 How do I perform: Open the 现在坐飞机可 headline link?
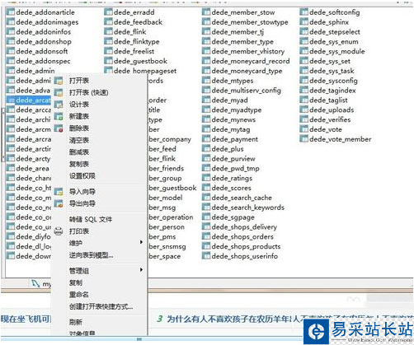(26, 319)
